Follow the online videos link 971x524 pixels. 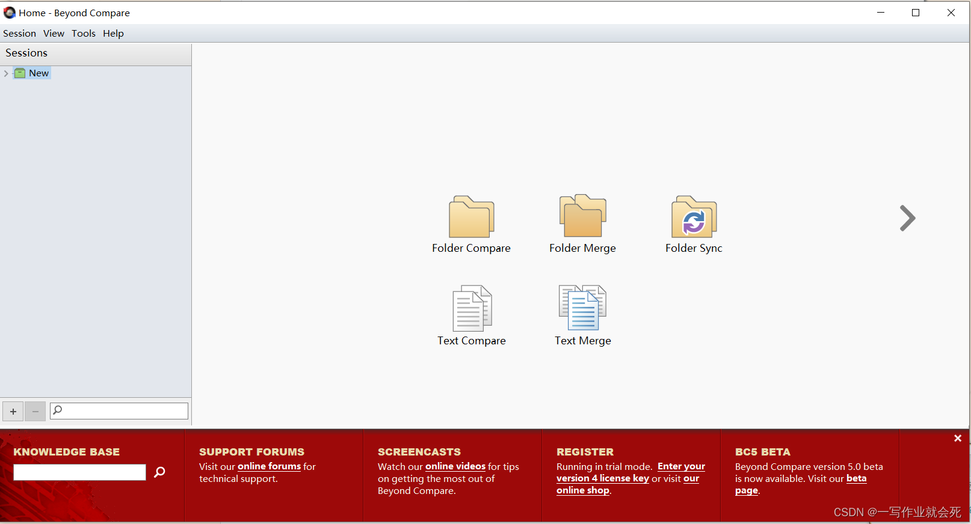[455, 466]
